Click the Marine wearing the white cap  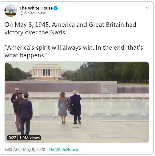point(15,96)
